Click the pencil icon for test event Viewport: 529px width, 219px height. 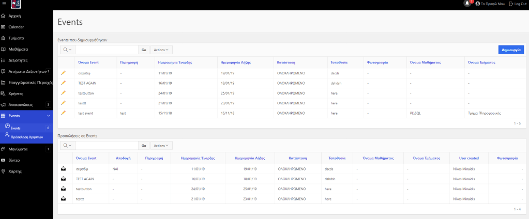click(x=64, y=113)
